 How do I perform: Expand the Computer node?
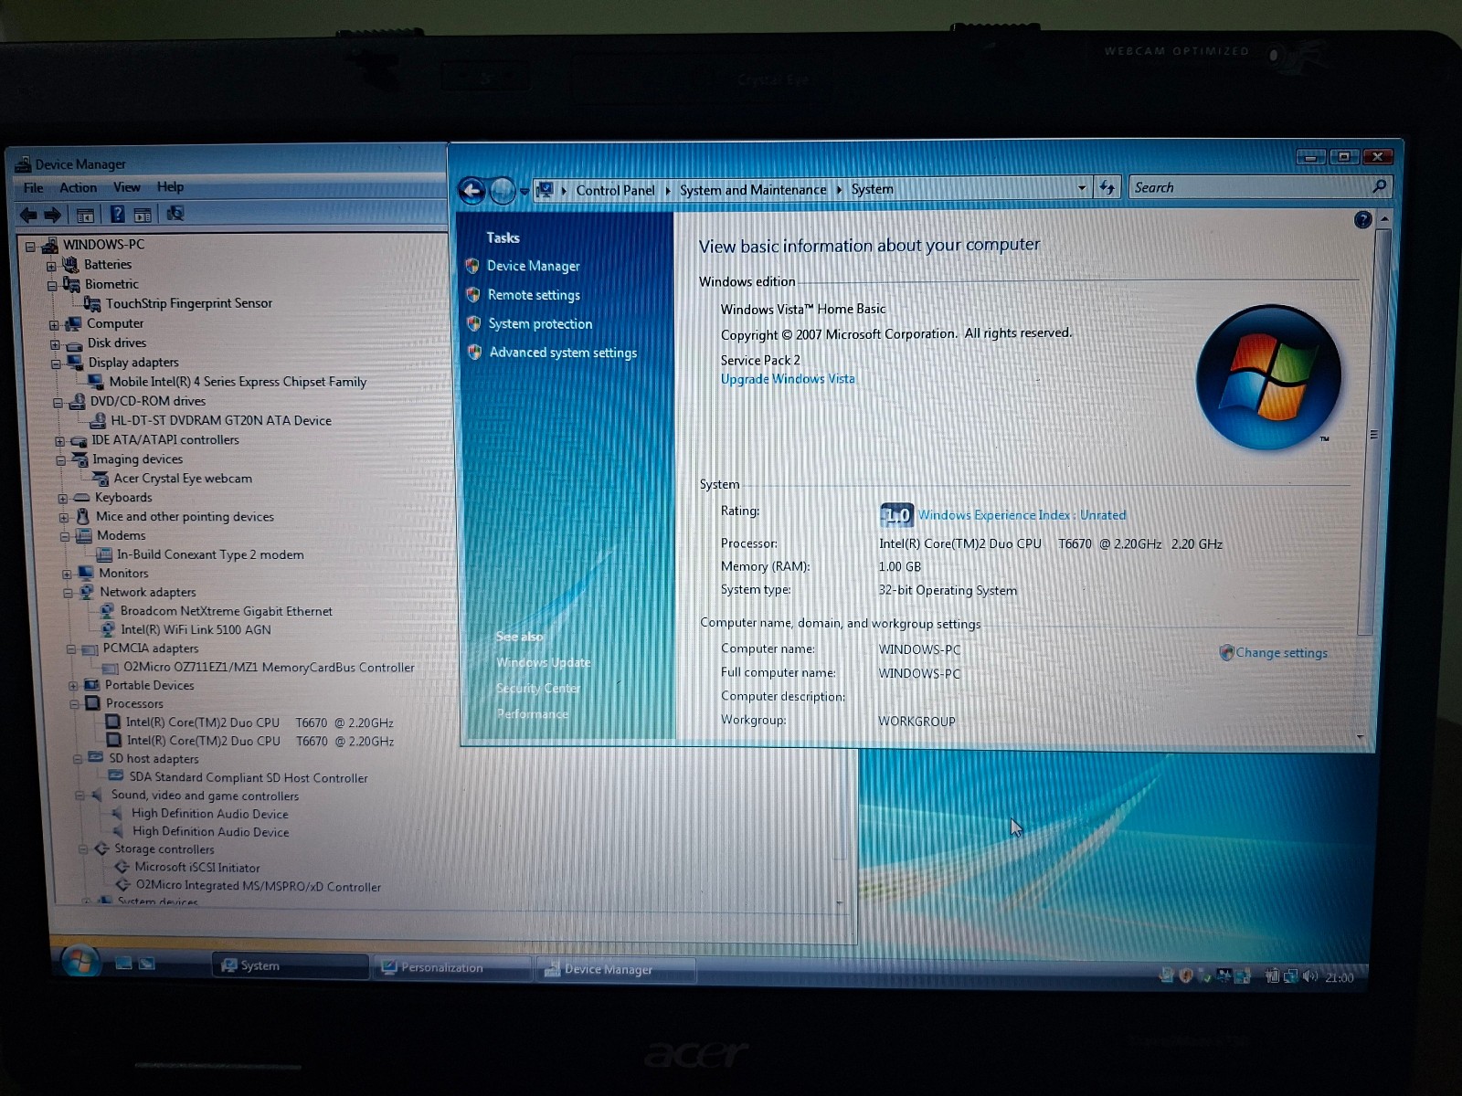tap(54, 325)
